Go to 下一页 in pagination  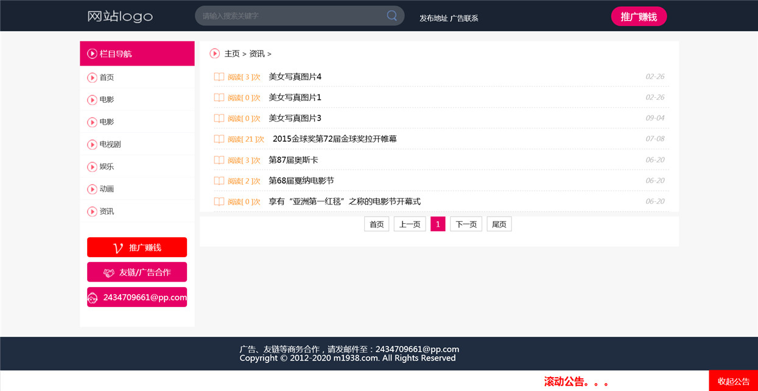point(466,224)
